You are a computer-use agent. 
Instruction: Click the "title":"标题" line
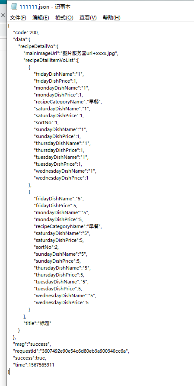[x=37, y=323]
